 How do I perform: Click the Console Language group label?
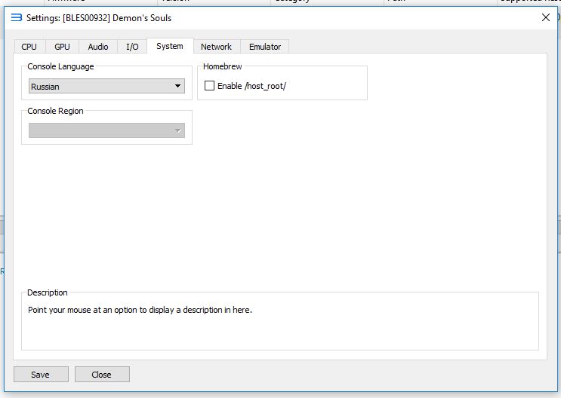coord(60,66)
